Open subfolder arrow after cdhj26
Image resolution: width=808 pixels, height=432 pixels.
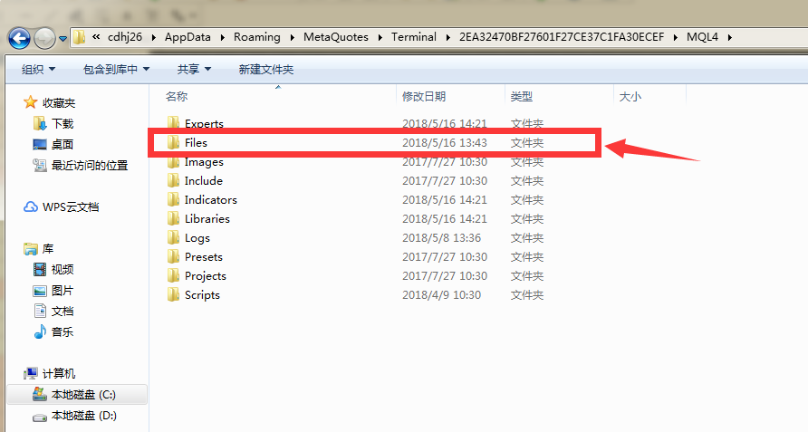(154, 37)
